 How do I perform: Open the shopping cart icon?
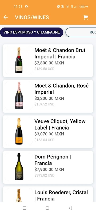click(86, 17)
